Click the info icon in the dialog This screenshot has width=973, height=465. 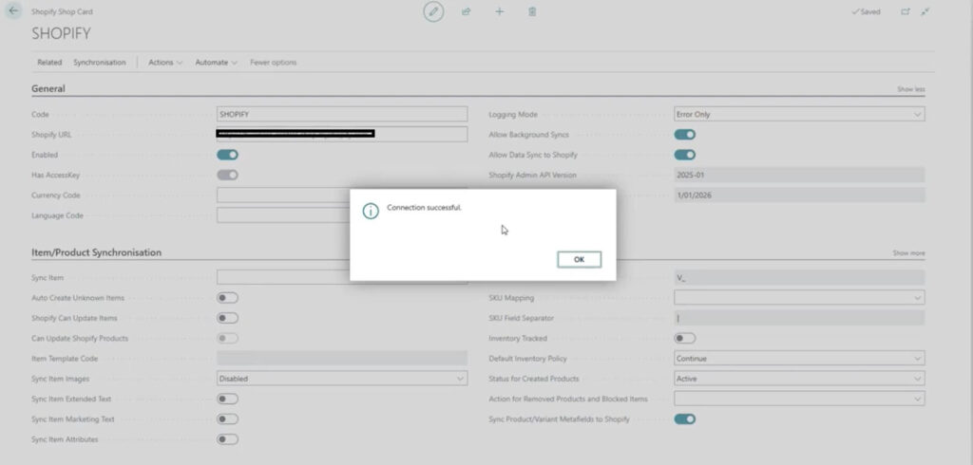coord(371,211)
